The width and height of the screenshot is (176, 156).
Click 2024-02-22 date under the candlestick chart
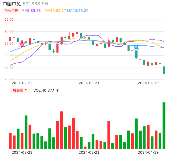click(x=22, y=83)
